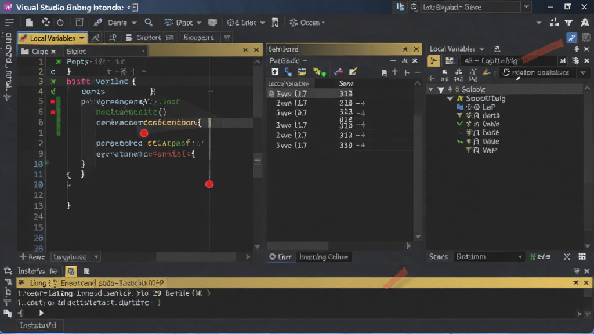
Task: Click the save disk icon in PatGadle toolbar
Action: click(384, 72)
